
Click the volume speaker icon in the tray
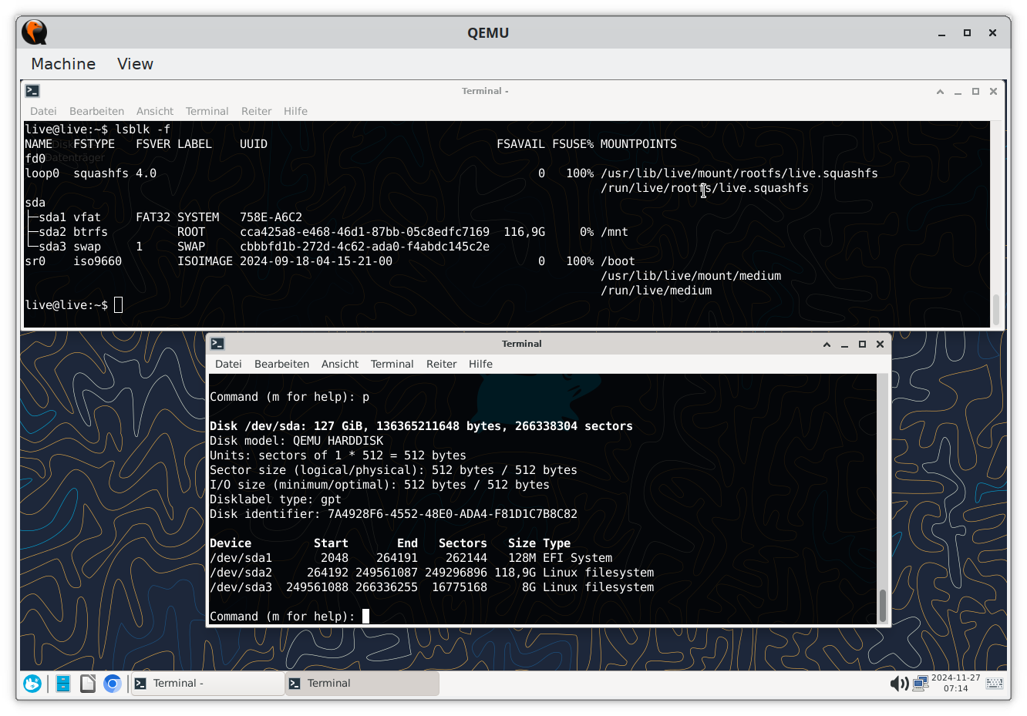click(x=898, y=684)
